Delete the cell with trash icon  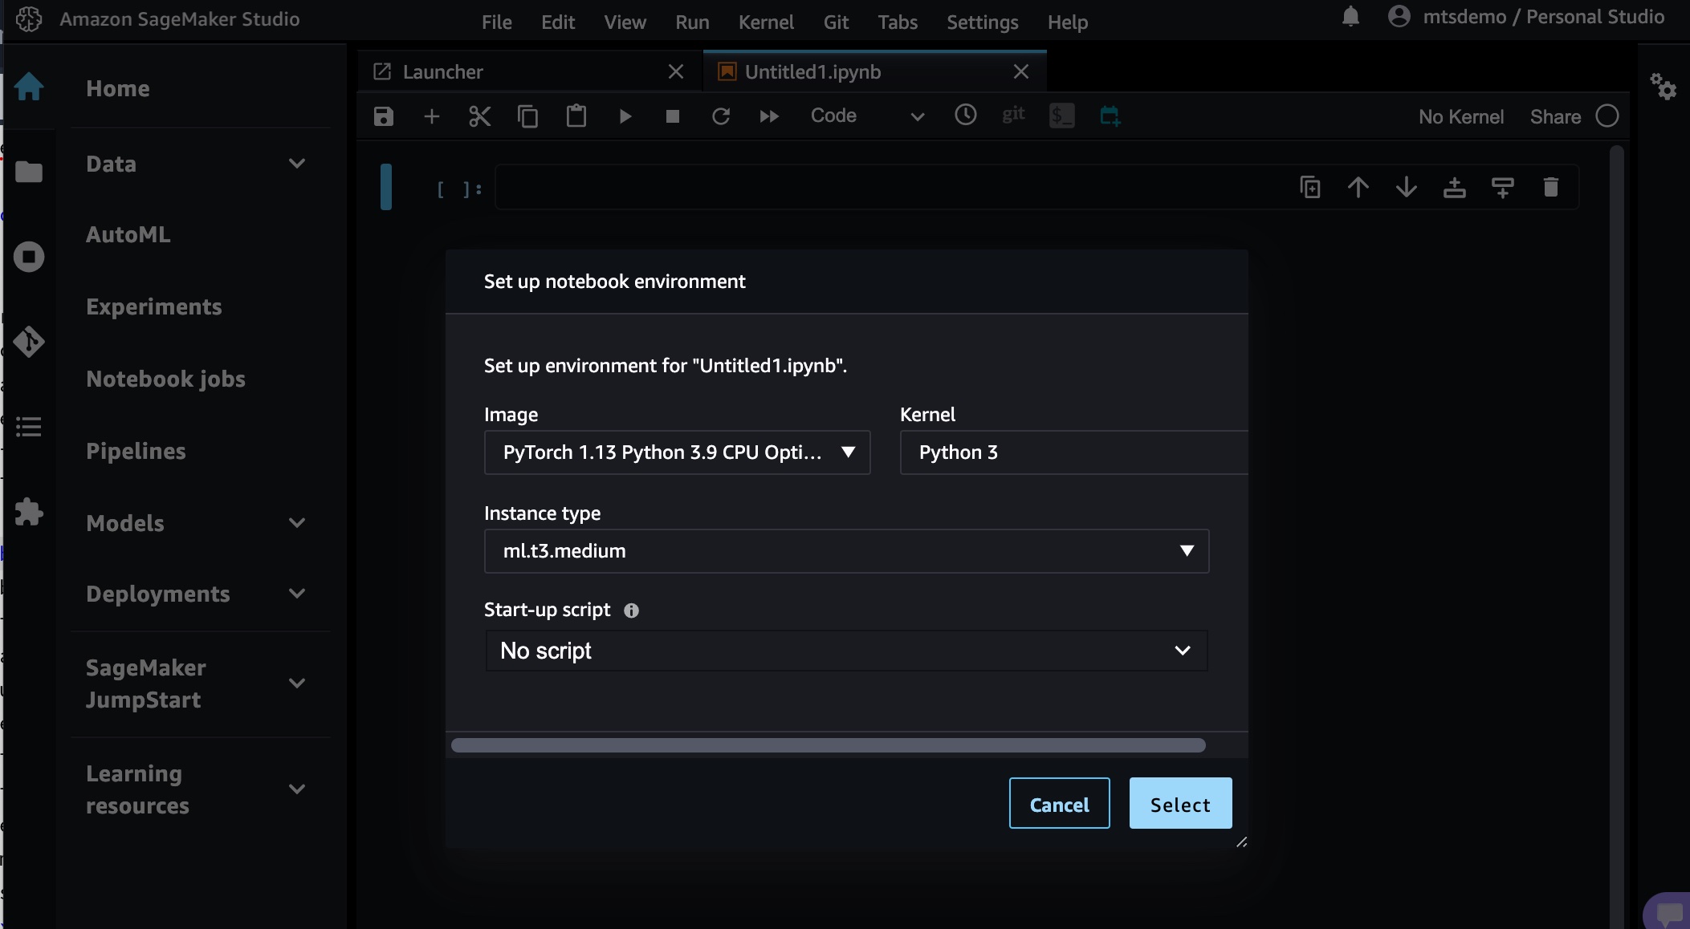[1550, 188]
